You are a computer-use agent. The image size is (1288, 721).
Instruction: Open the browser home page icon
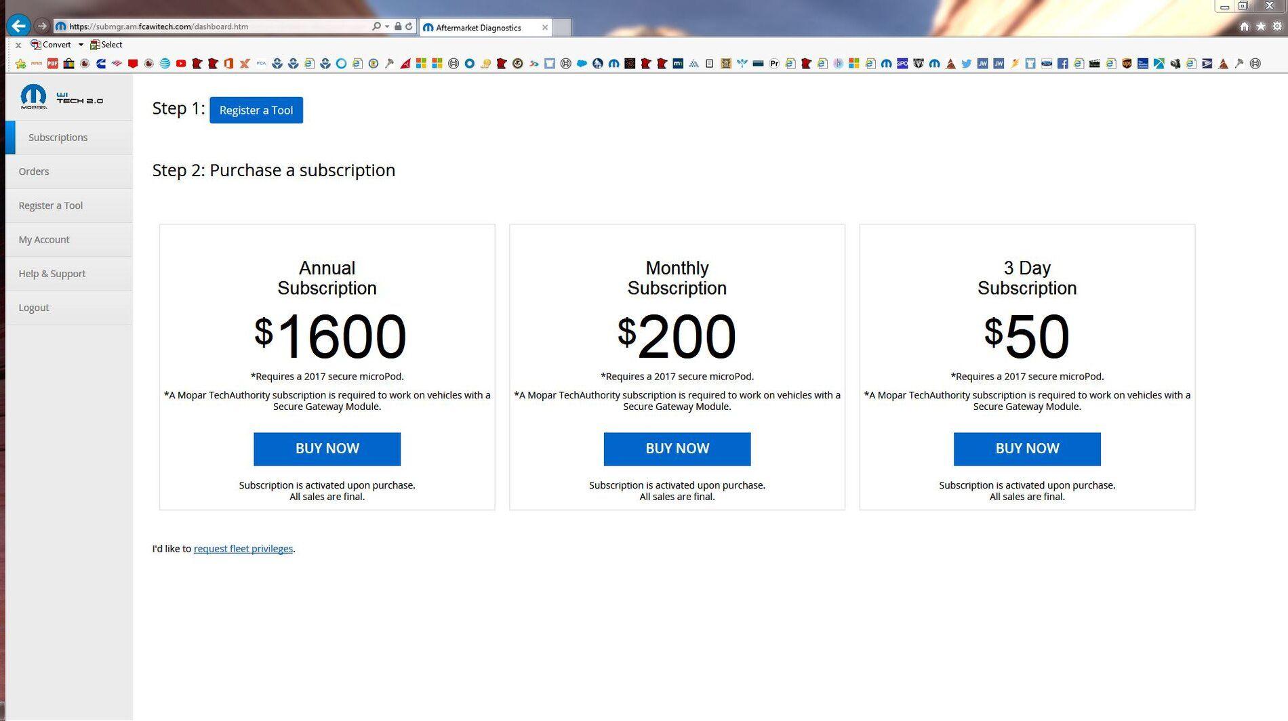pos(1245,26)
